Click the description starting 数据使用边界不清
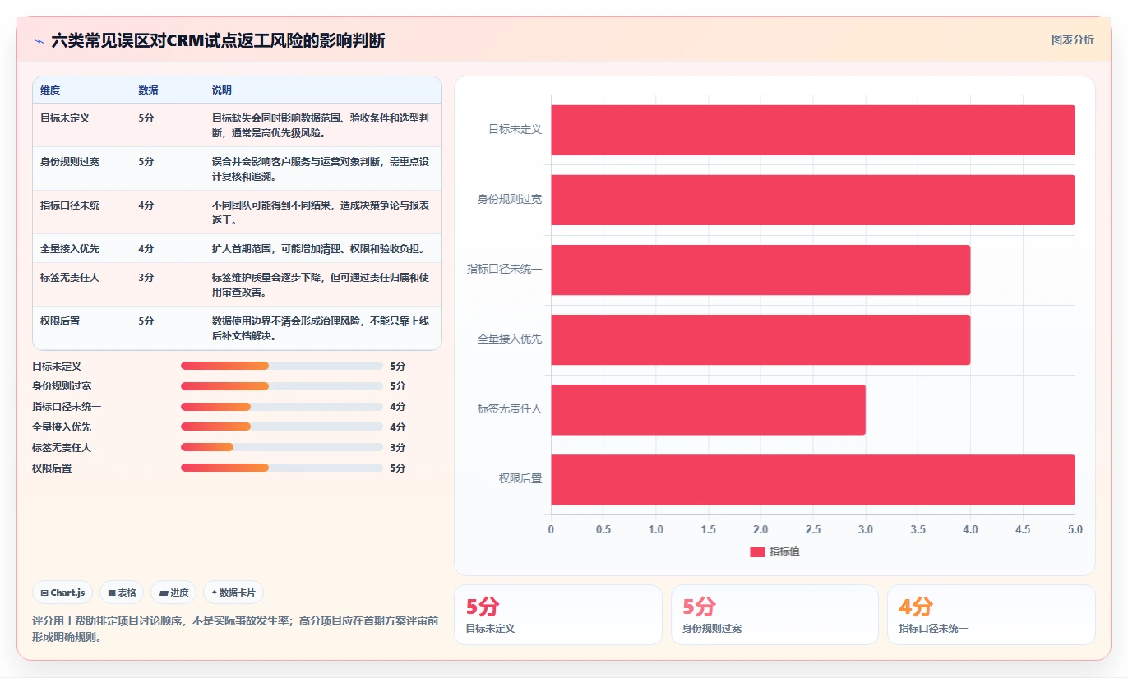This screenshot has width=1128, height=678. point(321,328)
